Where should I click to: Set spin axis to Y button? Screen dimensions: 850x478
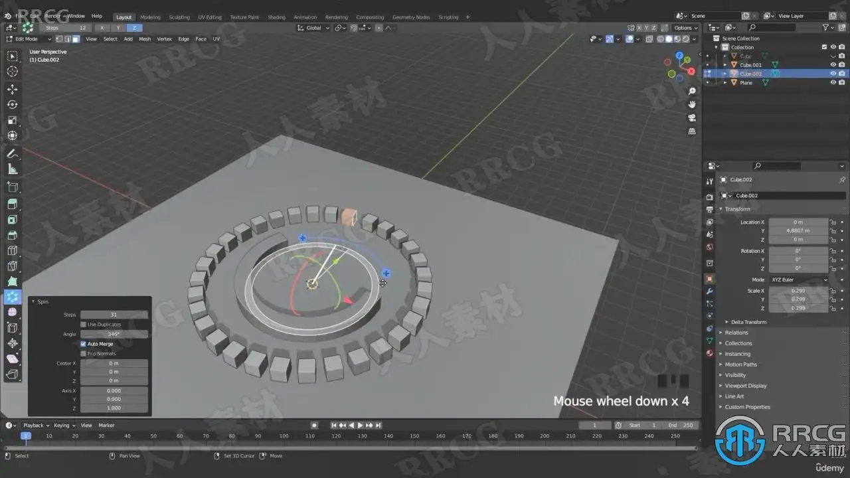[x=118, y=28]
